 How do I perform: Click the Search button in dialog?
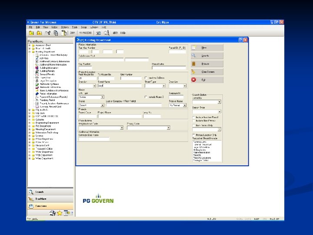(x=207, y=56)
